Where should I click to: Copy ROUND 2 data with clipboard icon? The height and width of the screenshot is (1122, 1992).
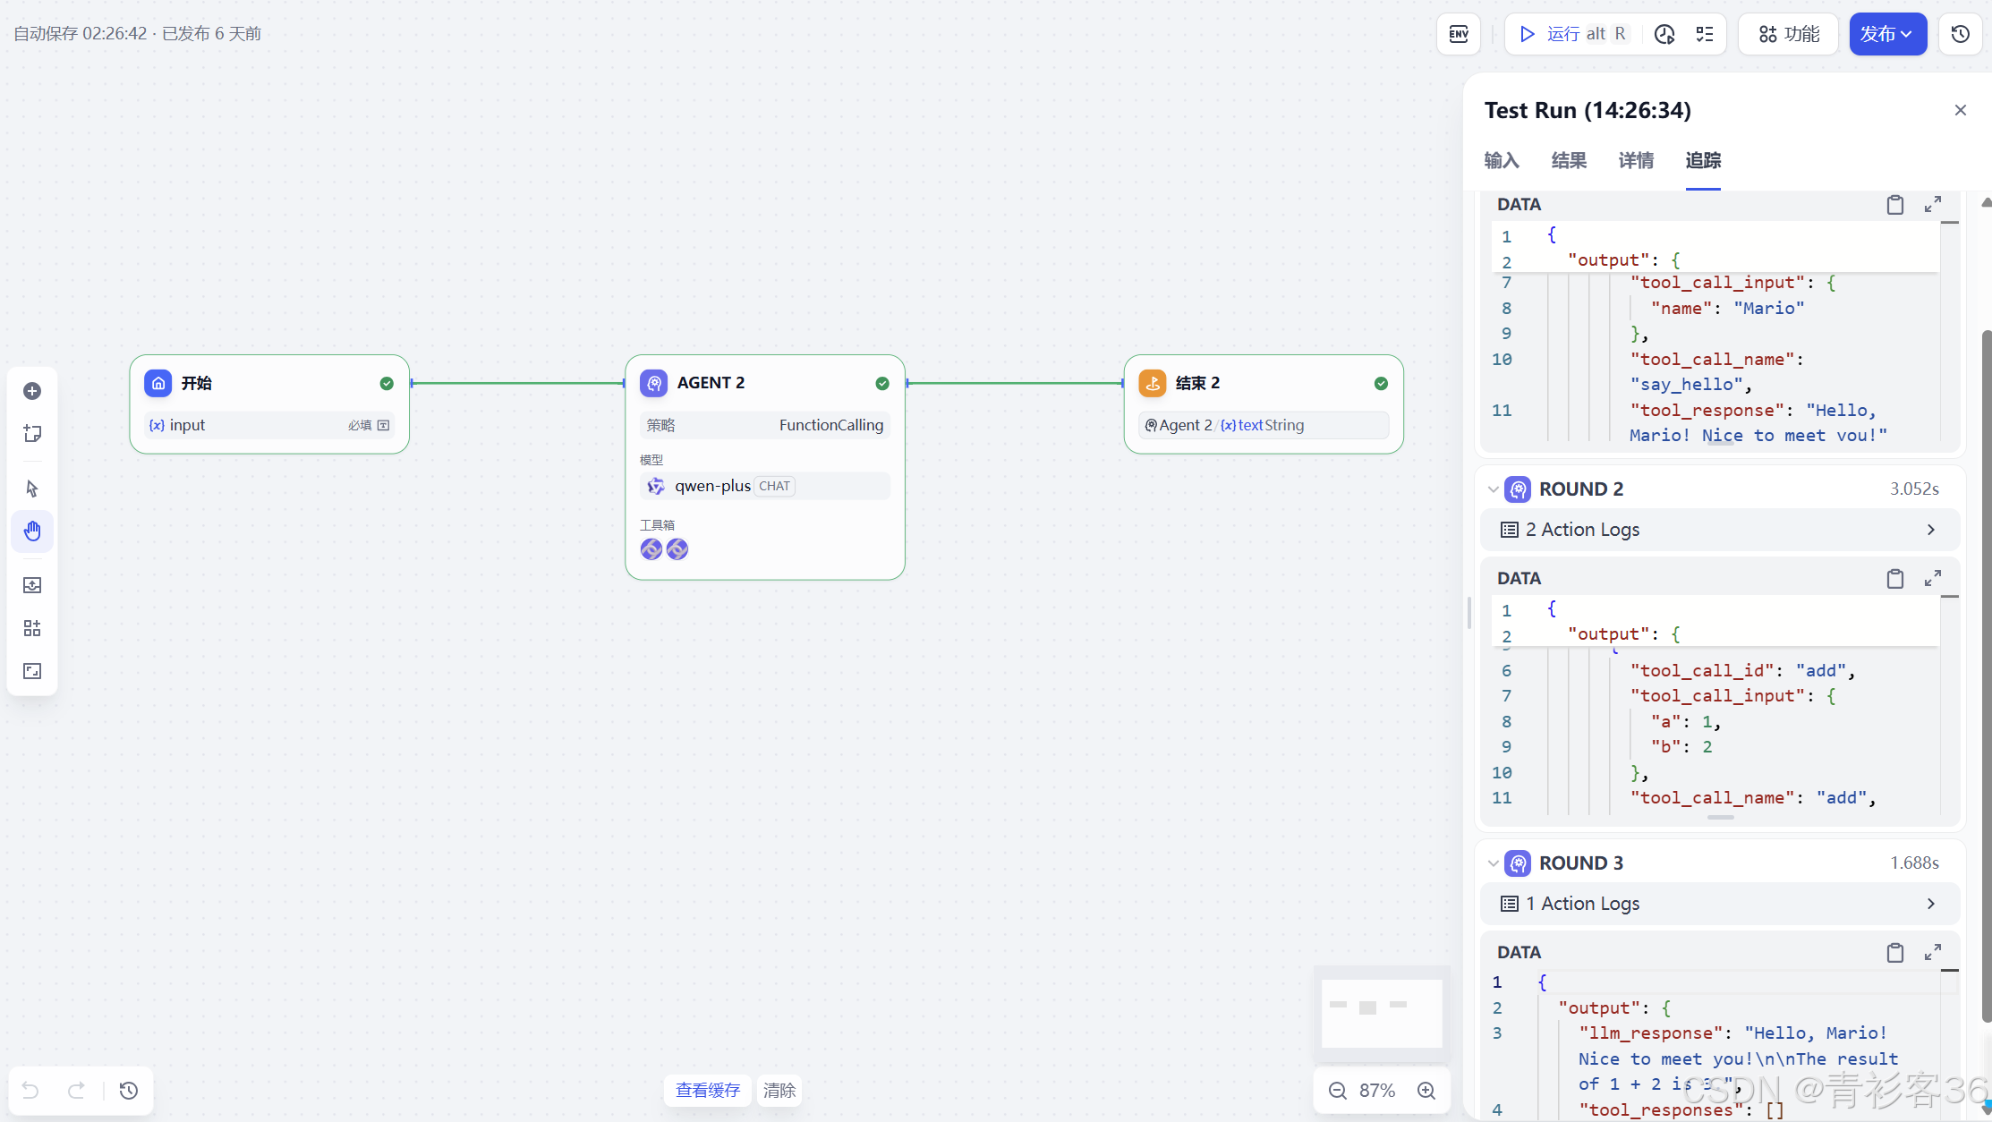(1894, 579)
